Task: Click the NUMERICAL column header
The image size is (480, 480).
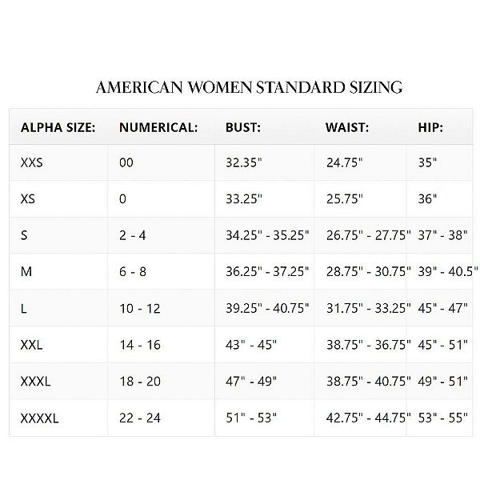Action: (x=158, y=126)
